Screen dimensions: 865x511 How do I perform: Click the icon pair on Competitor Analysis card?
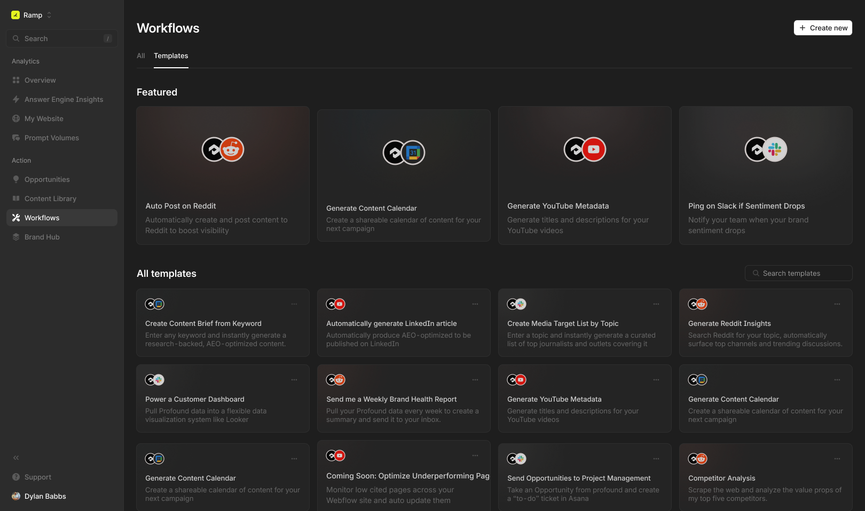pos(697,459)
